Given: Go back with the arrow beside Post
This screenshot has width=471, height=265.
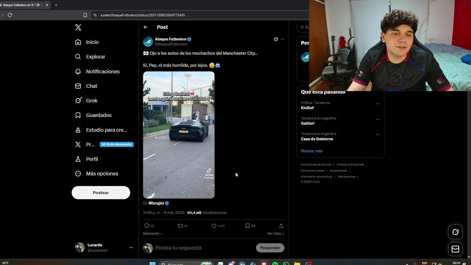Looking at the screenshot, I should pyautogui.click(x=145, y=27).
